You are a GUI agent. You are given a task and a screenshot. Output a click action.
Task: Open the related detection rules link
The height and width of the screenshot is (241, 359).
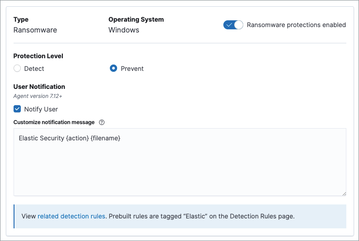coord(71,216)
